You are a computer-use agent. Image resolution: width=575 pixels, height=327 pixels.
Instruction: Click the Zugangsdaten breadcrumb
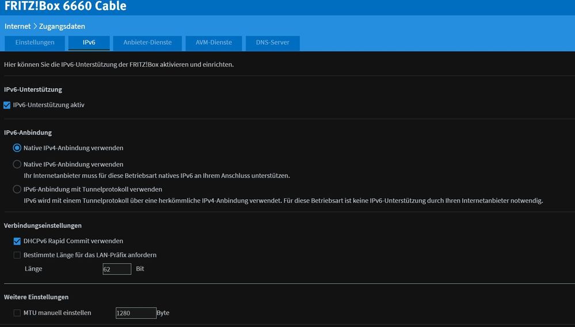(62, 26)
